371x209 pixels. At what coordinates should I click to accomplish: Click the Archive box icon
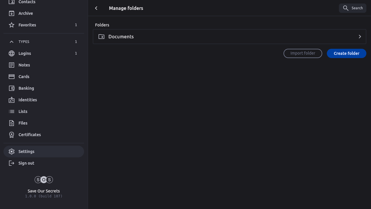pos(12,13)
